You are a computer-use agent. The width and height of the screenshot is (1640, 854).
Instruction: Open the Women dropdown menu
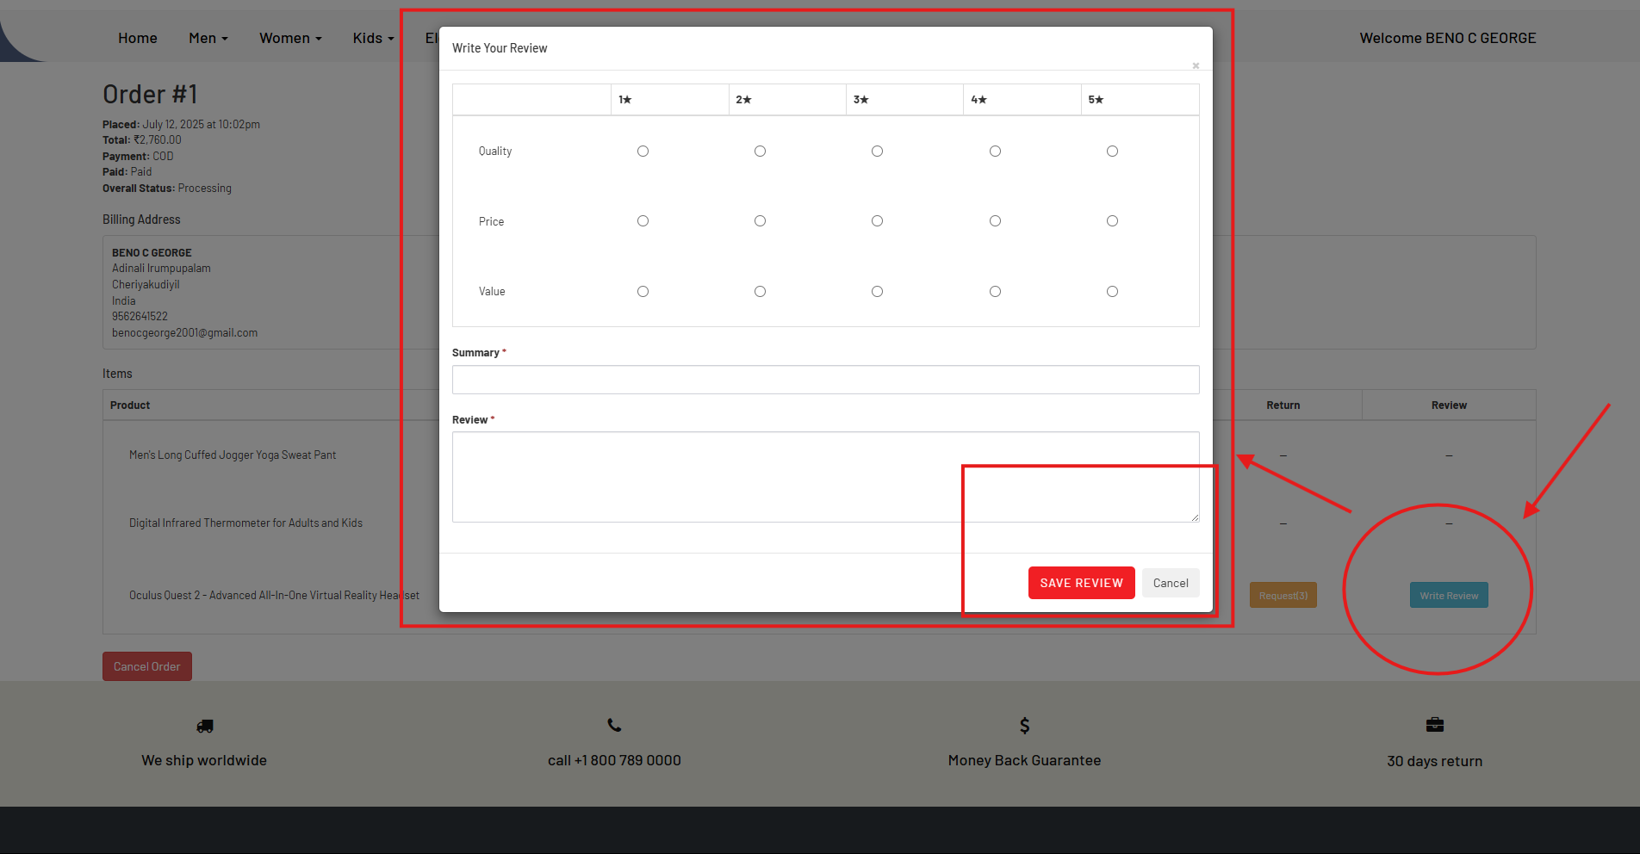289,38
